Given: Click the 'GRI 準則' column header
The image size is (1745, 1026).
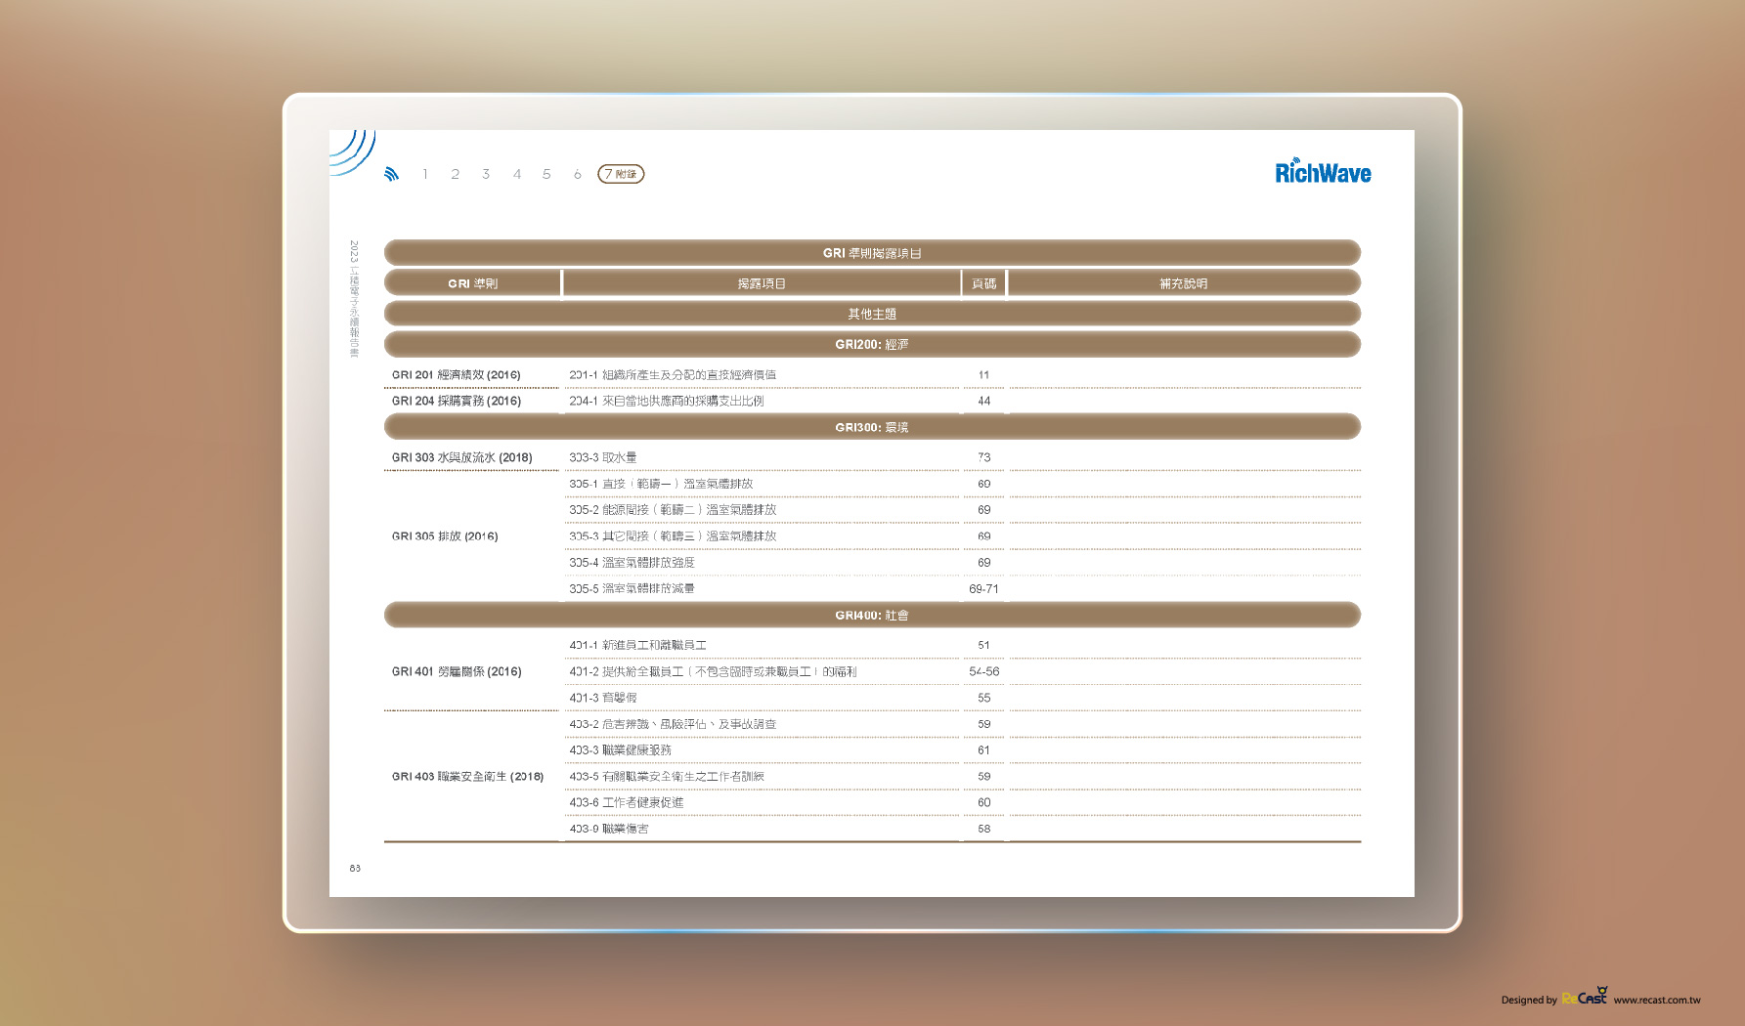Looking at the screenshot, I should 472,283.
